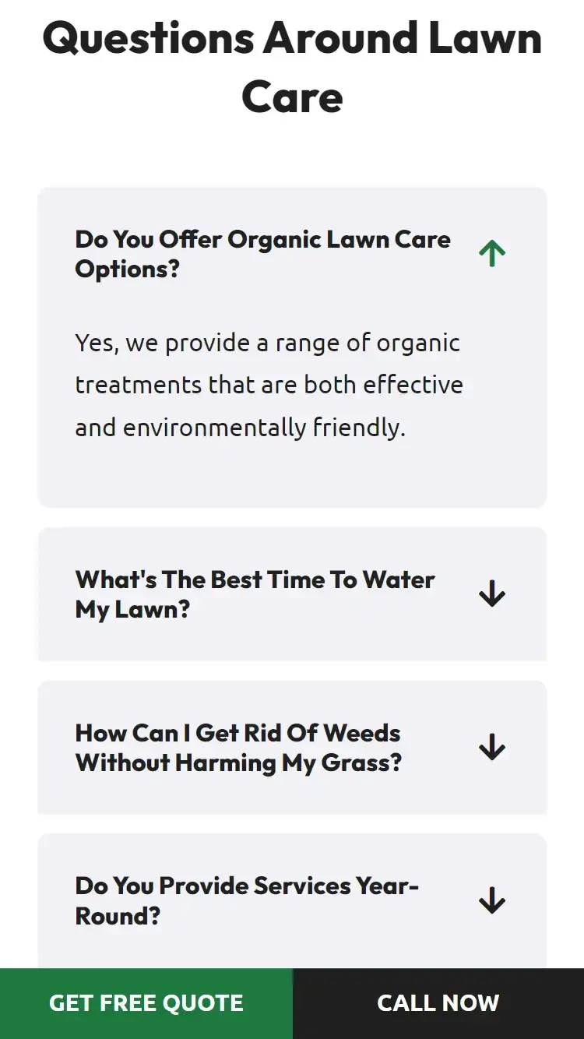Screen dimensions: 584x1039
Task: Expand "How Can I Get Rid Of Weeds" question
Action: point(237,733)
